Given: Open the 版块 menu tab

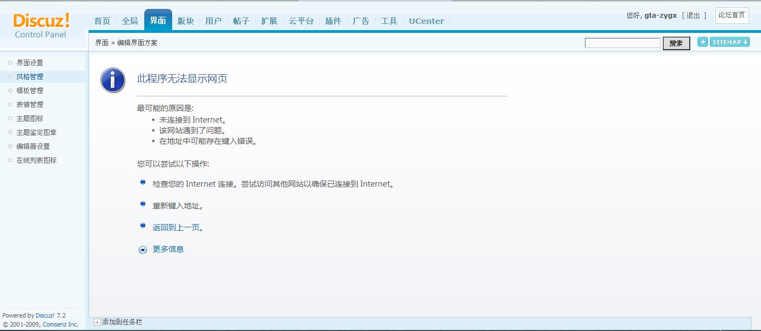Looking at the screenshot, I should (x=186, y=21).
